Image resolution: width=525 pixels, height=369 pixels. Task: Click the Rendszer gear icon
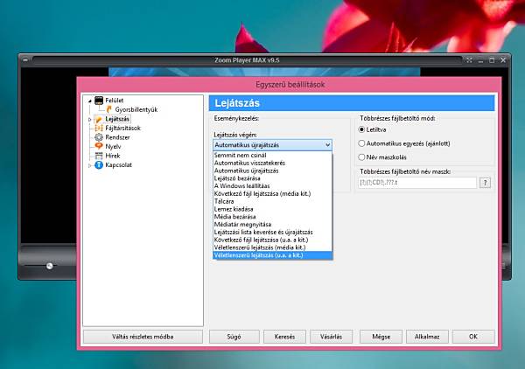pyautogui.click(x=99, y=137)
